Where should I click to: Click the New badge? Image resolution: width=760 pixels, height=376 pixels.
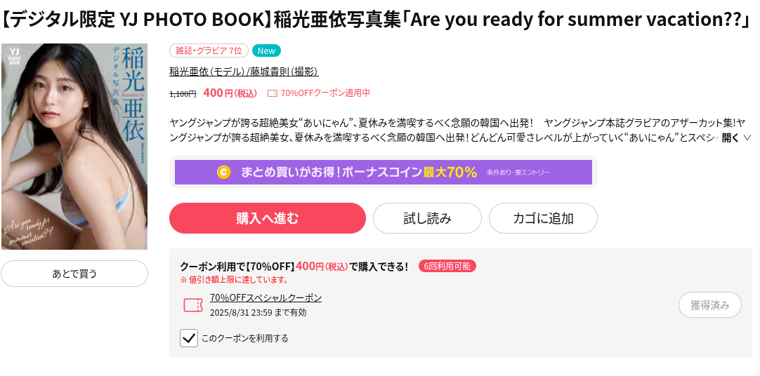pyautogui.click(x=266, y=51)
